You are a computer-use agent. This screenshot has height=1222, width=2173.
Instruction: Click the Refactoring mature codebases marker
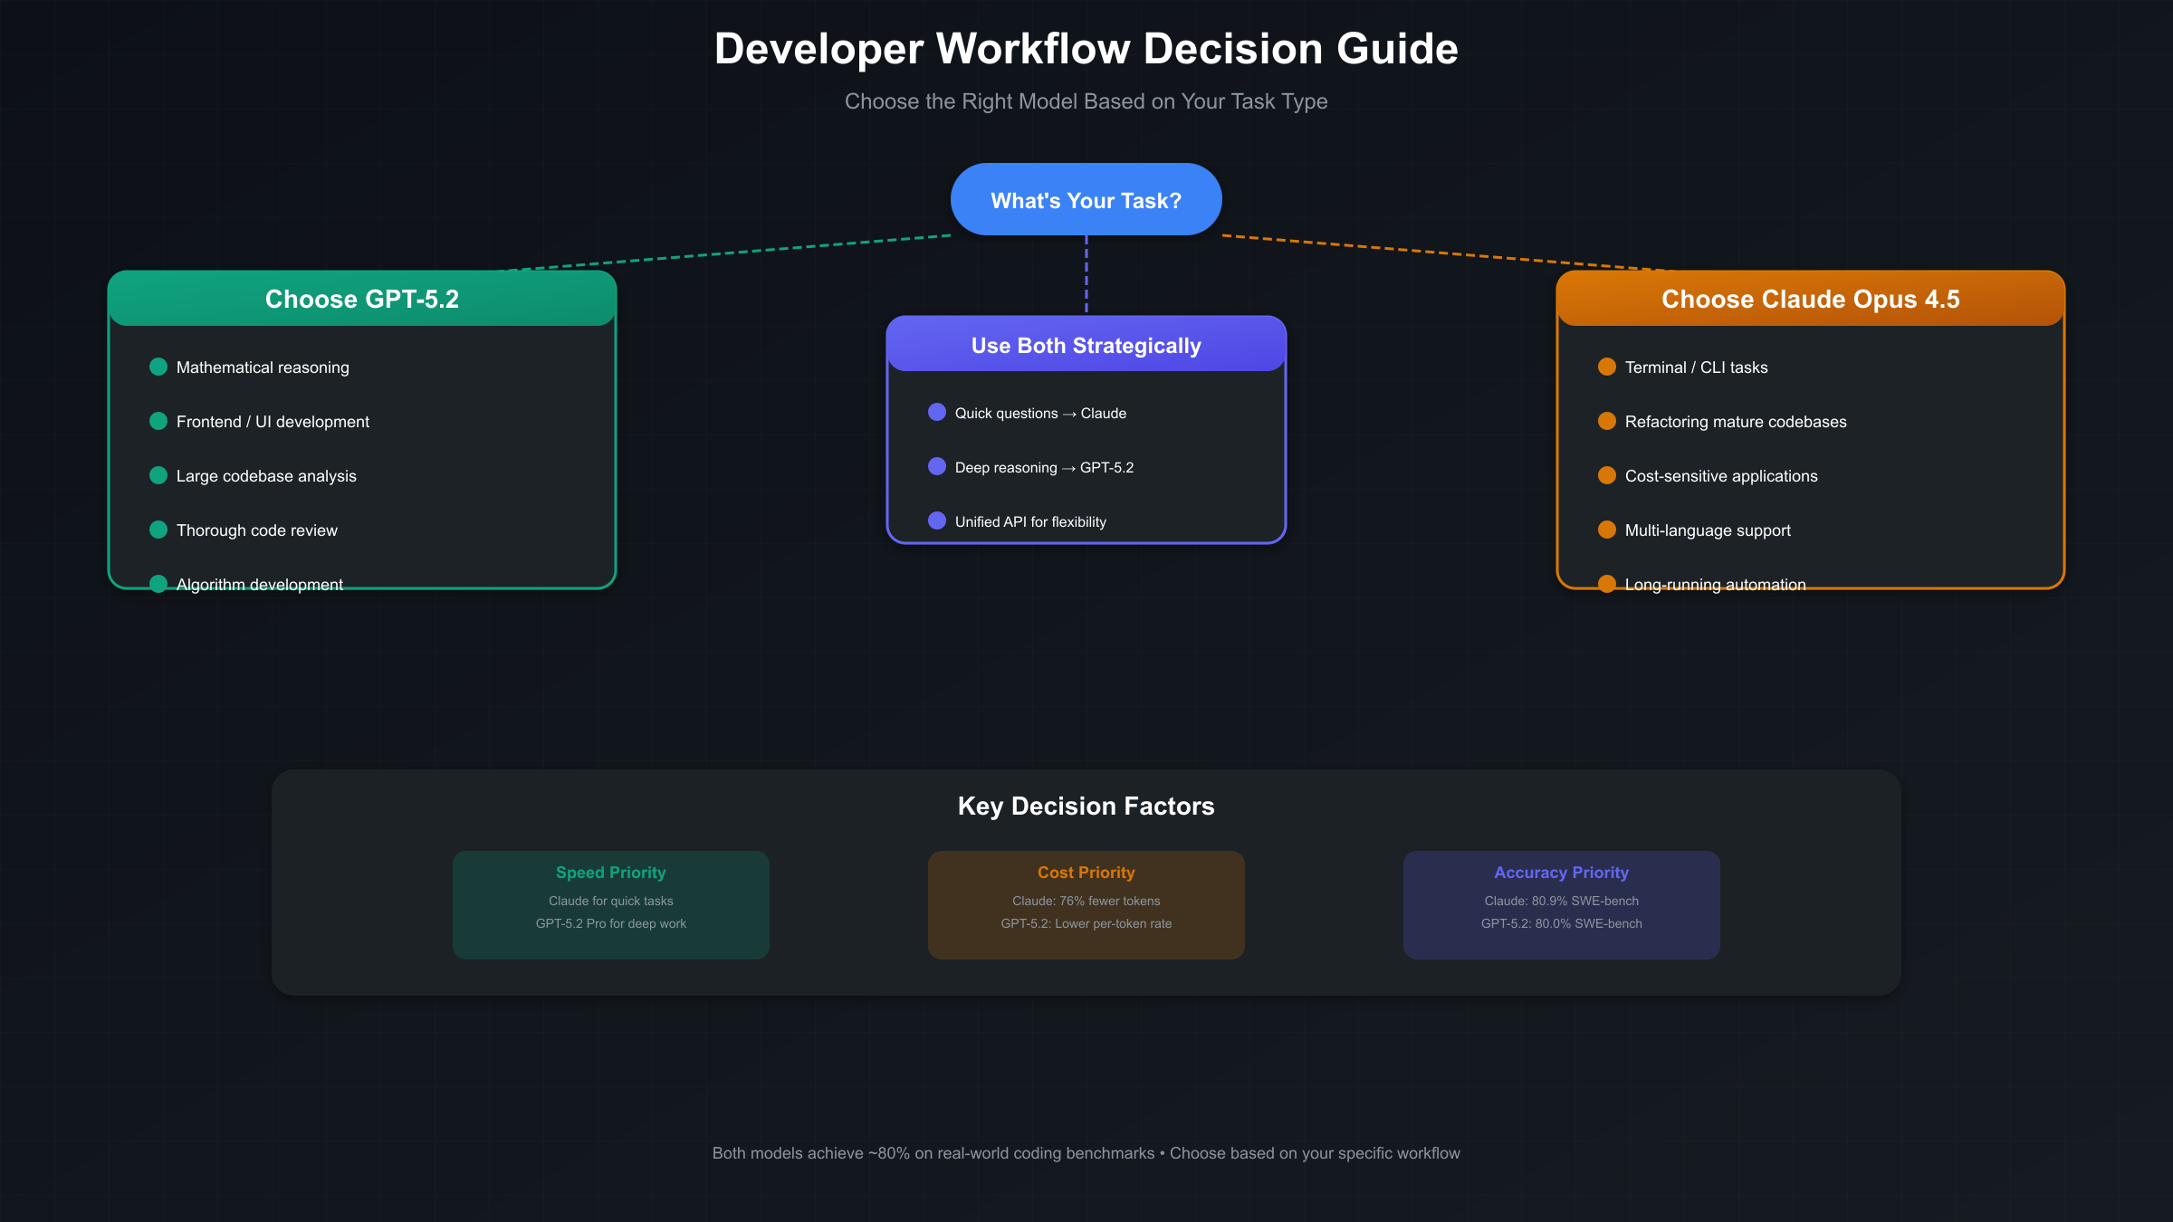1607,421
